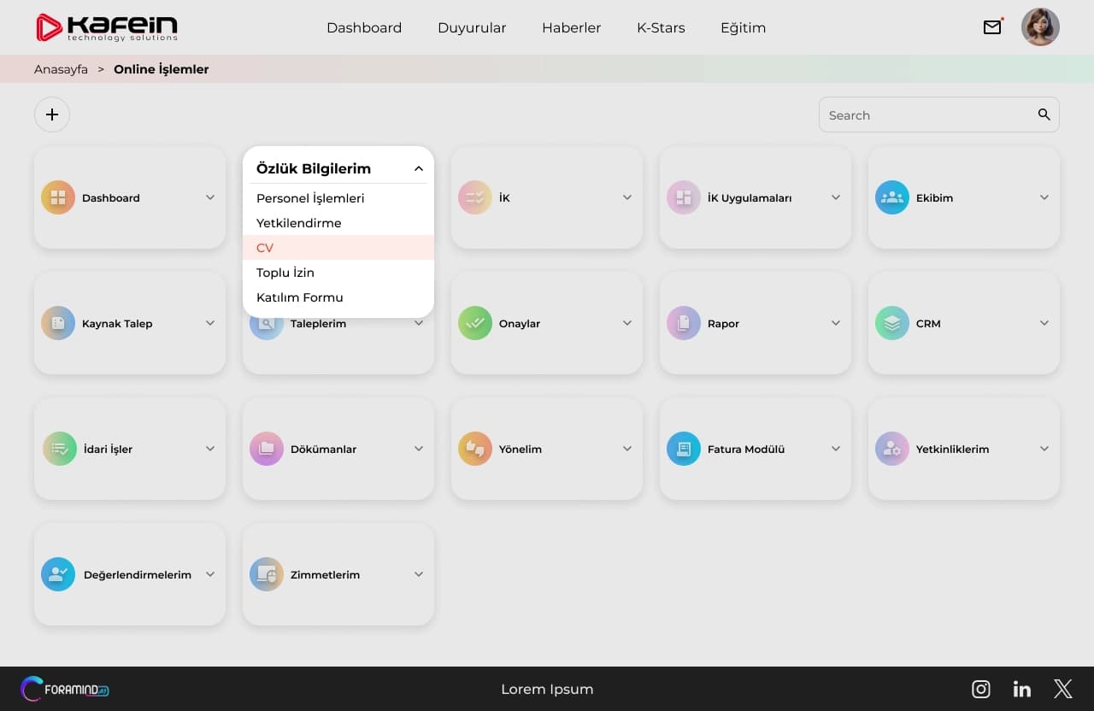Go to Dashboard in the top navigation

coord(364,27)
